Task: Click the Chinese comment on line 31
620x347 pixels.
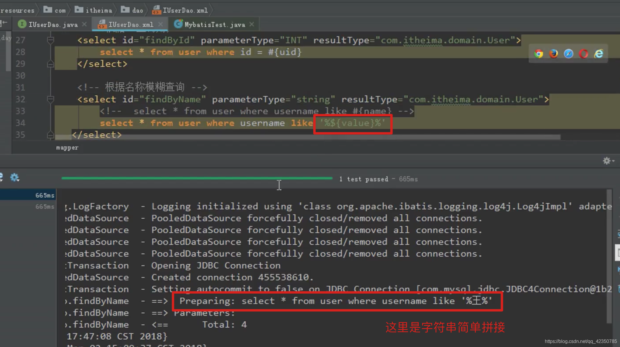Action: [142, 87]
